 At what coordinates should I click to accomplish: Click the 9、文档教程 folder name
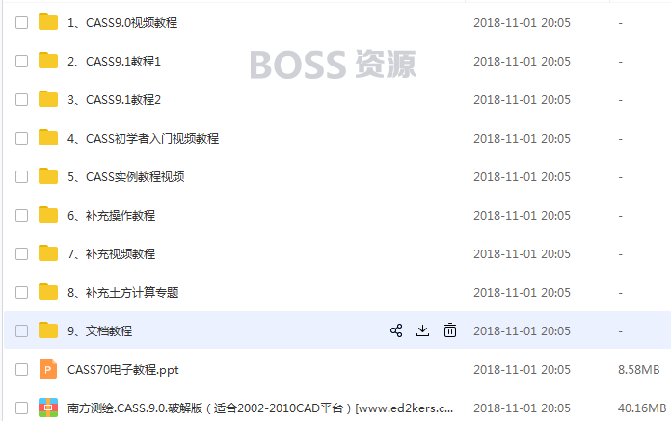point(99,330)
